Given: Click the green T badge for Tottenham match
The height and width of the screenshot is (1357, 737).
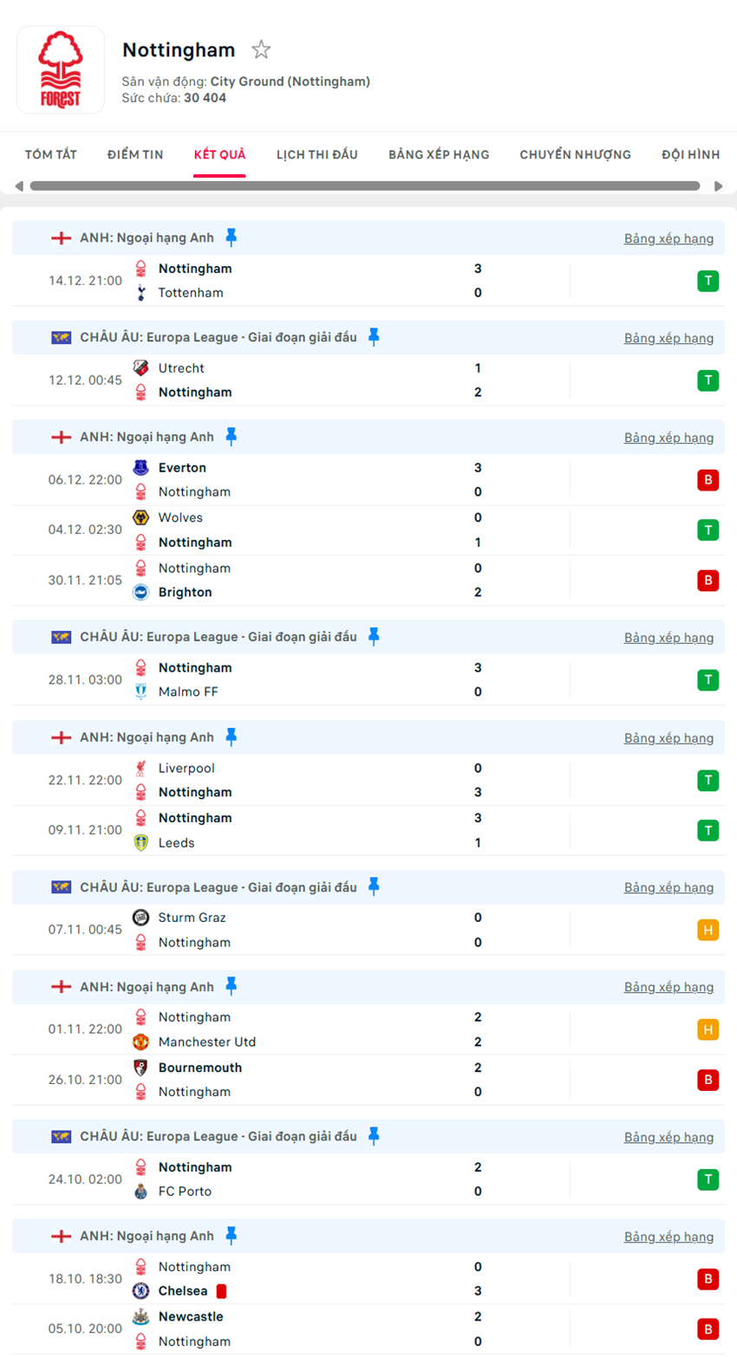Looking at the screenshot, I should coord(708,281).
